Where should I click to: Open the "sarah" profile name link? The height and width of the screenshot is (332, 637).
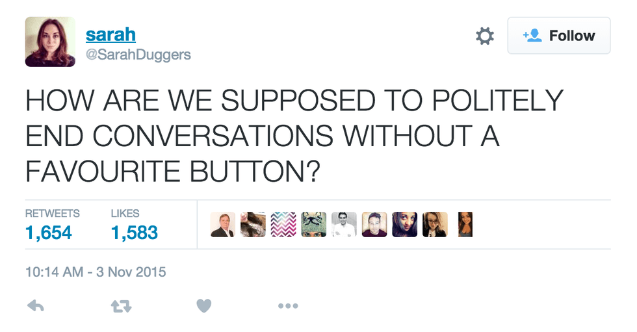[110, 34]
